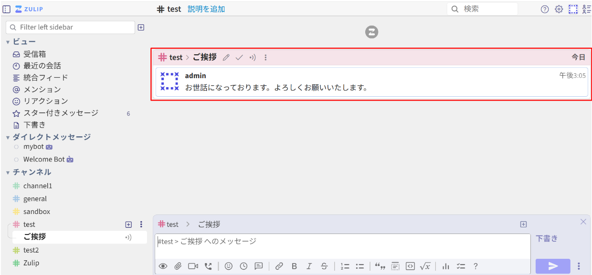Toggle bold formatting in the compose box
Viewport: 592px width, 275px height.
click(x=294, y=266)
